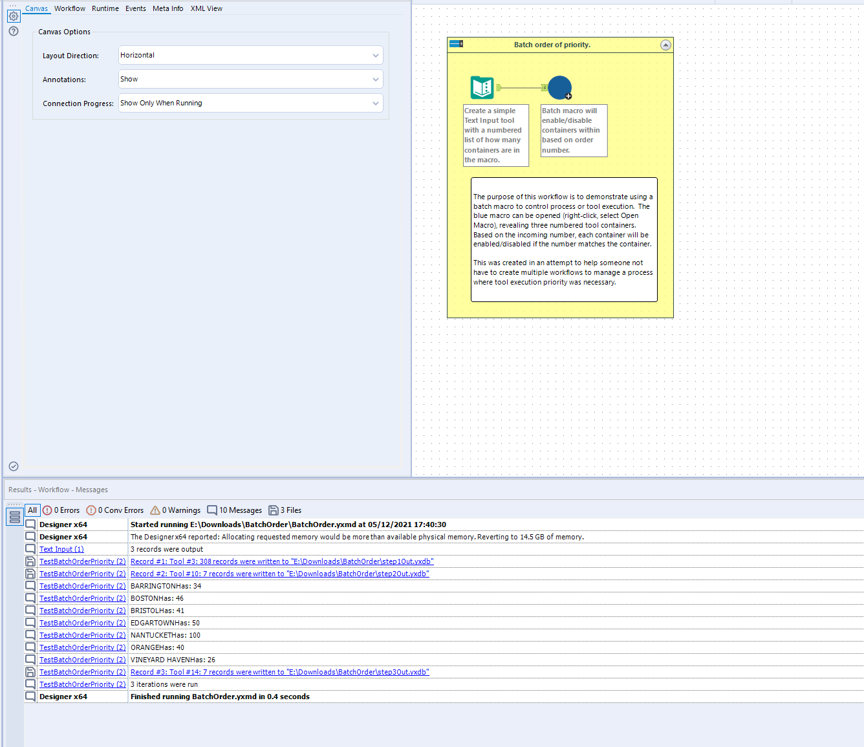Open the XML View tab
The height and width of the screenshot is (747, 864).
(x=206, y=8)
